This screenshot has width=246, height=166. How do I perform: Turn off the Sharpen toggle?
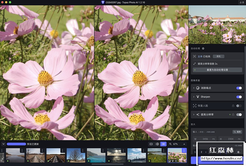pyautogui.click(x=239, y=97)
